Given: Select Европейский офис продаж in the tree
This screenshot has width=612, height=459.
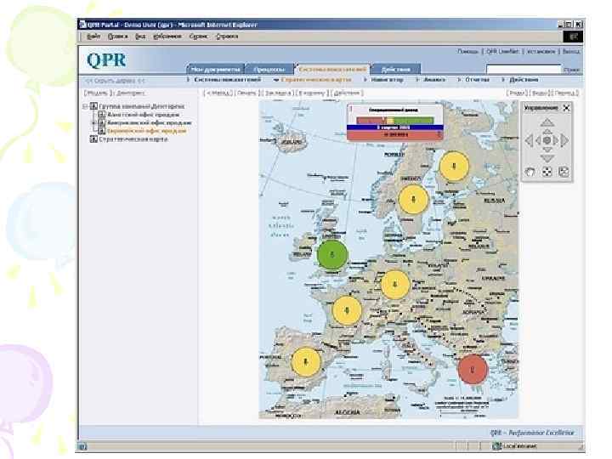Looking at the screenshot, I should tap(146, 131).
